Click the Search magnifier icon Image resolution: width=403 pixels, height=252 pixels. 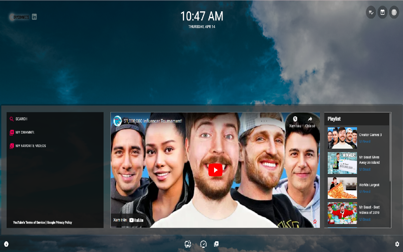point(12,119)
